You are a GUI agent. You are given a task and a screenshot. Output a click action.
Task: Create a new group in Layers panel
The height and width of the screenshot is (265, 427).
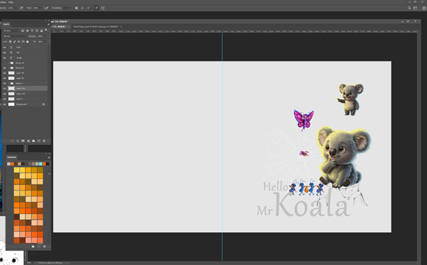(x=34, y=141)
